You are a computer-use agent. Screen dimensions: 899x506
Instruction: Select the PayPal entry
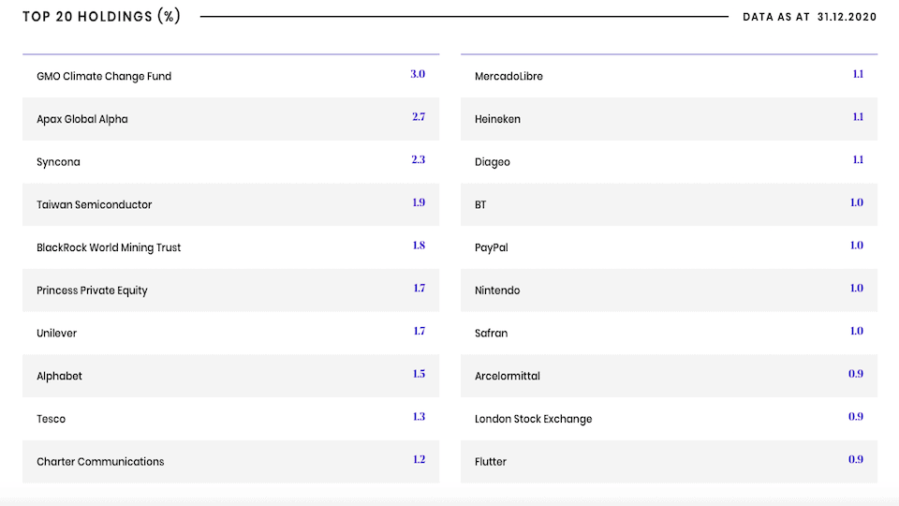492,248
